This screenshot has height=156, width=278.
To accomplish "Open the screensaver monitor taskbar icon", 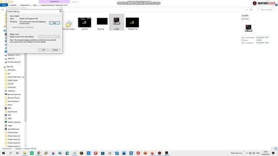I will point(166,153).
